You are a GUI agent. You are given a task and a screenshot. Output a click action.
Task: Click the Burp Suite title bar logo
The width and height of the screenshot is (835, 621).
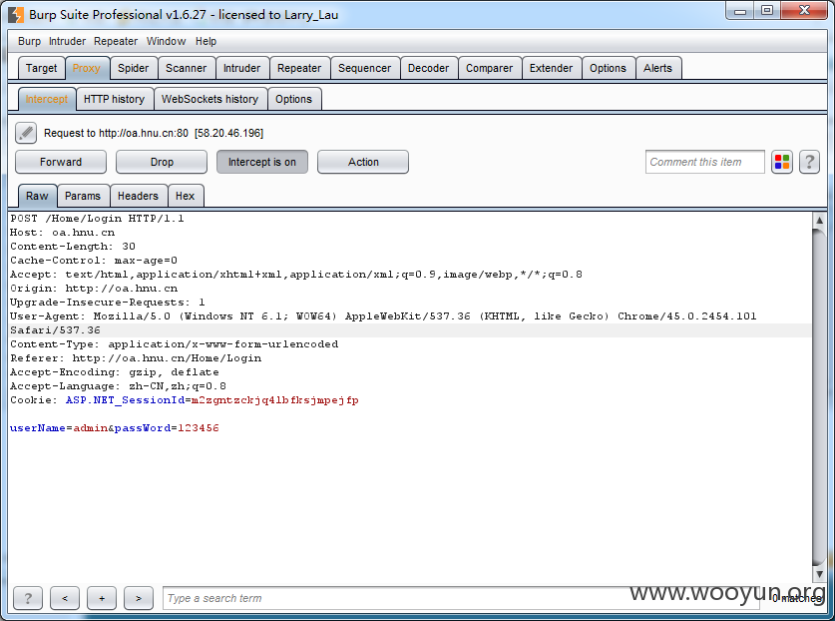[x=16, y=14]
